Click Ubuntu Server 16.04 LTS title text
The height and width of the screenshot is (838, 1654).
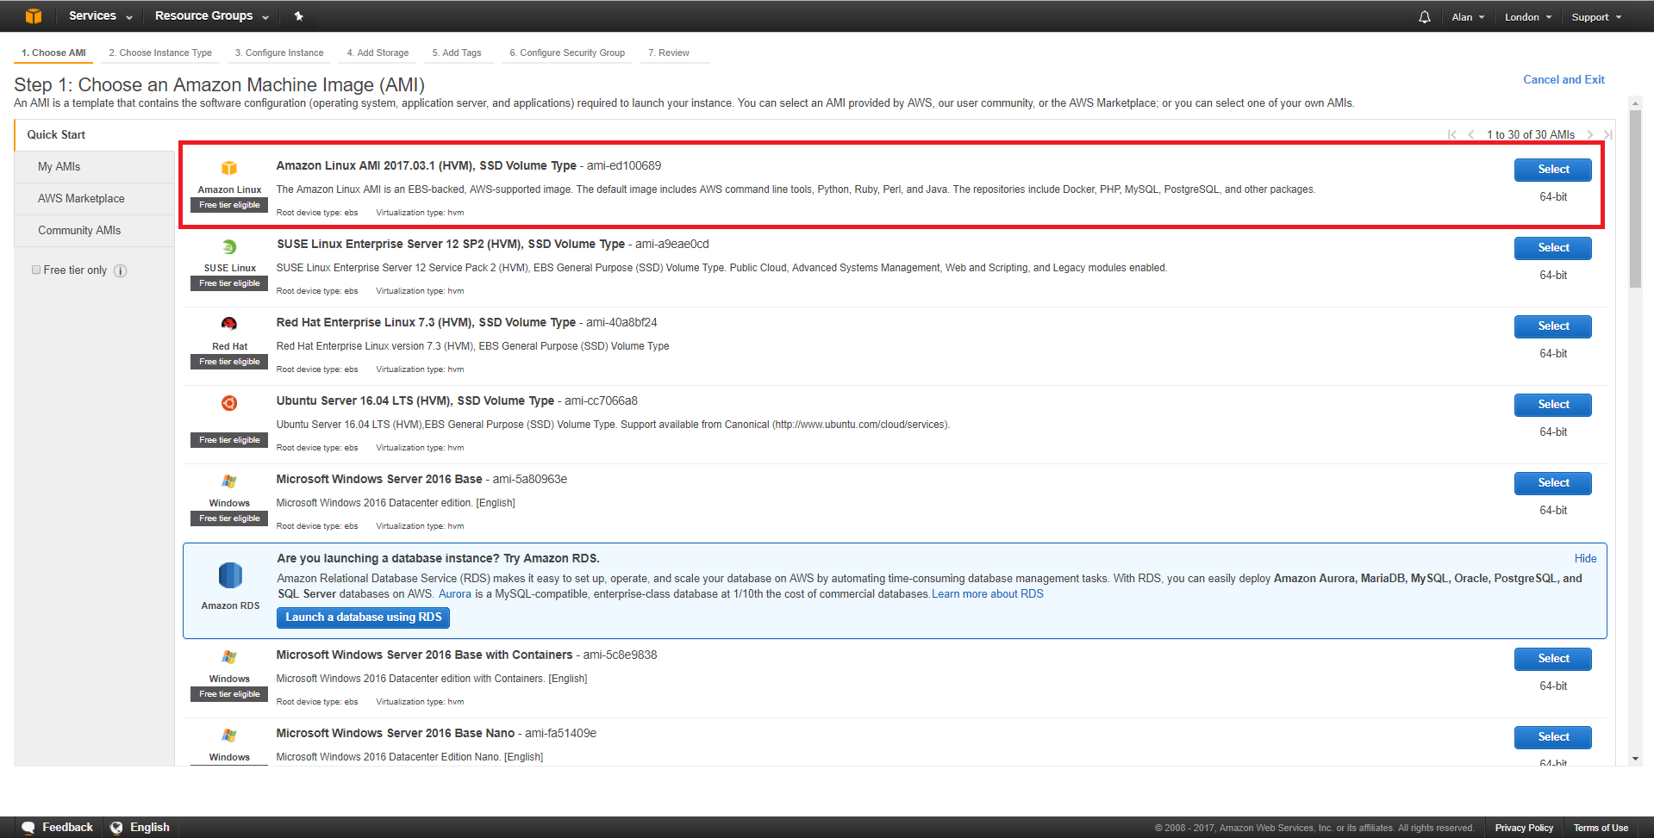415,400
